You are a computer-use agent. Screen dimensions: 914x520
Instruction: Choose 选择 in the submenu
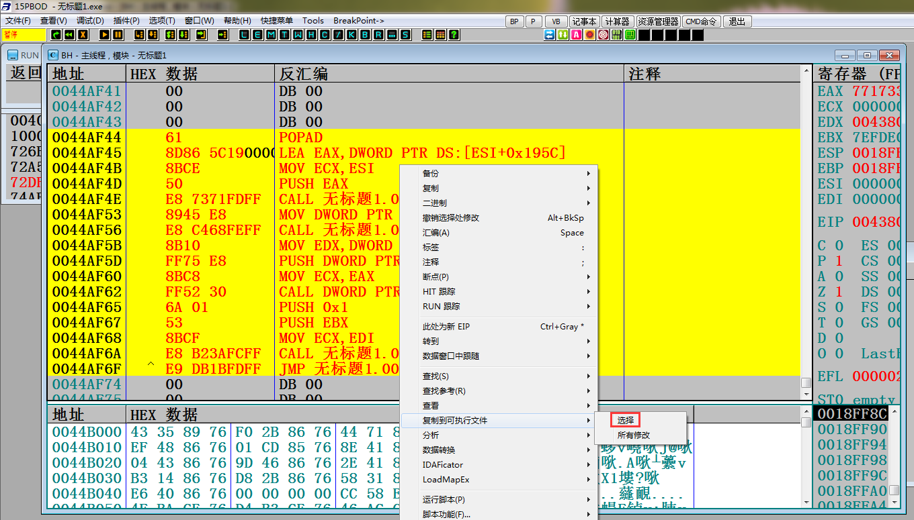pyautogui.click(x=626, y=420)
